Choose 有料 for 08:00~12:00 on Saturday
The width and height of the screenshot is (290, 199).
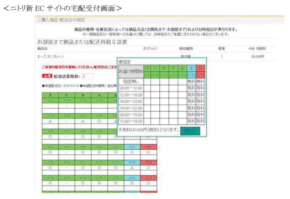pos(191,88)
